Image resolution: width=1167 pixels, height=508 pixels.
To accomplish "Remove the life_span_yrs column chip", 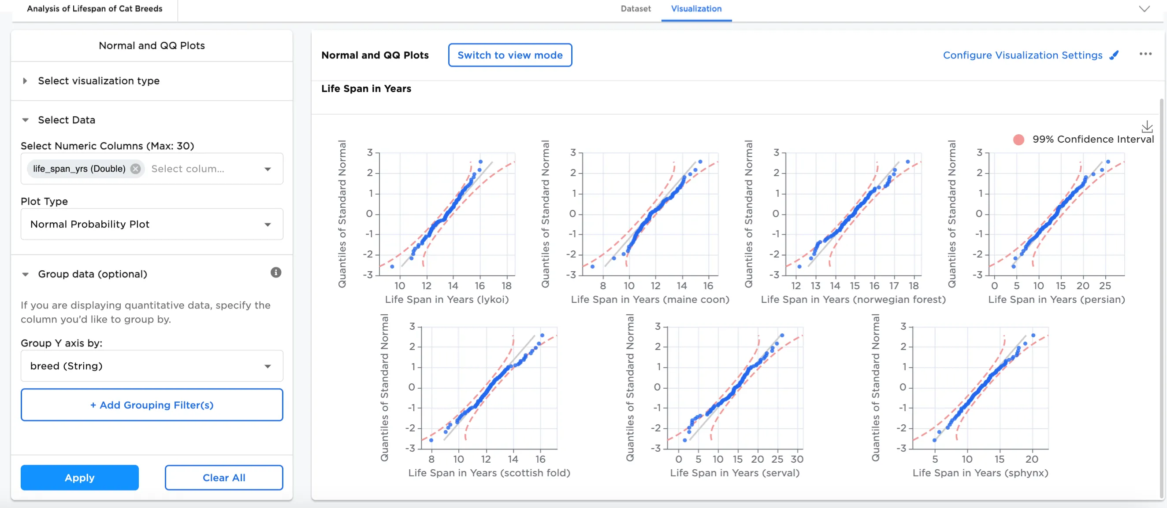I will [135, 169].
